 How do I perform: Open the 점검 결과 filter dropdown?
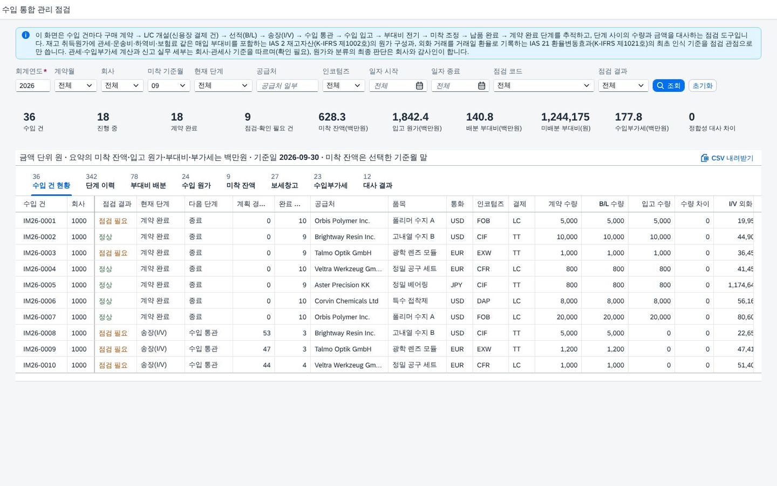(623, 85)
